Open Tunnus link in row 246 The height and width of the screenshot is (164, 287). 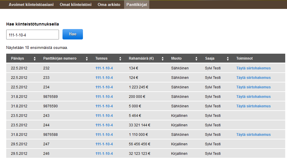[x=104, y=154]
